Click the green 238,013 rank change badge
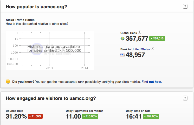This screenshot has height=125, width=194. click(157, 38)
